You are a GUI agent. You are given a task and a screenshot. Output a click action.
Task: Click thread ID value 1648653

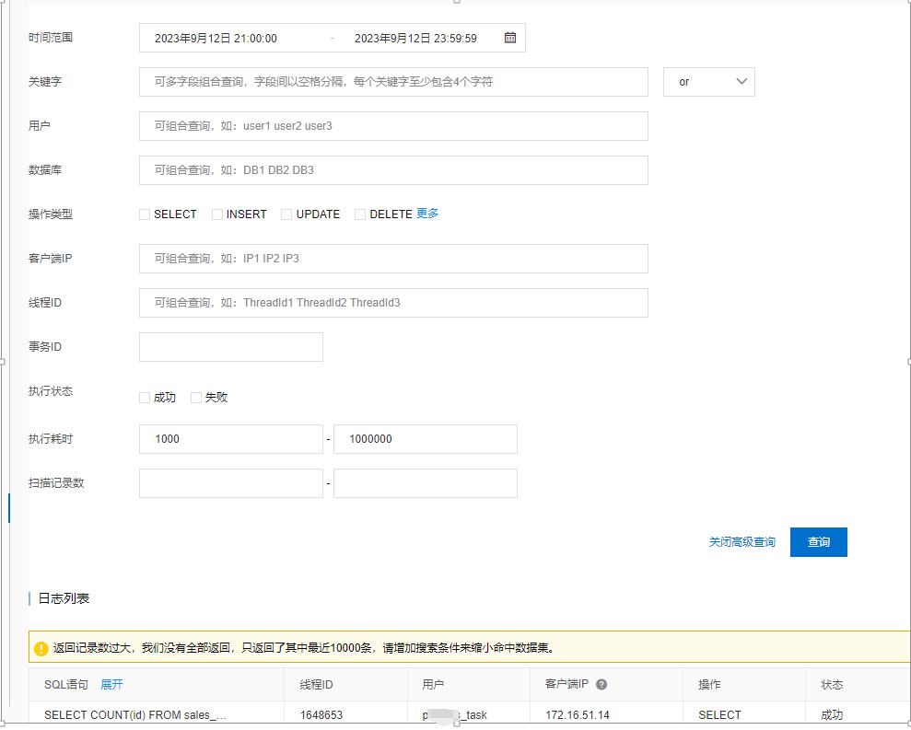[321, 715]
